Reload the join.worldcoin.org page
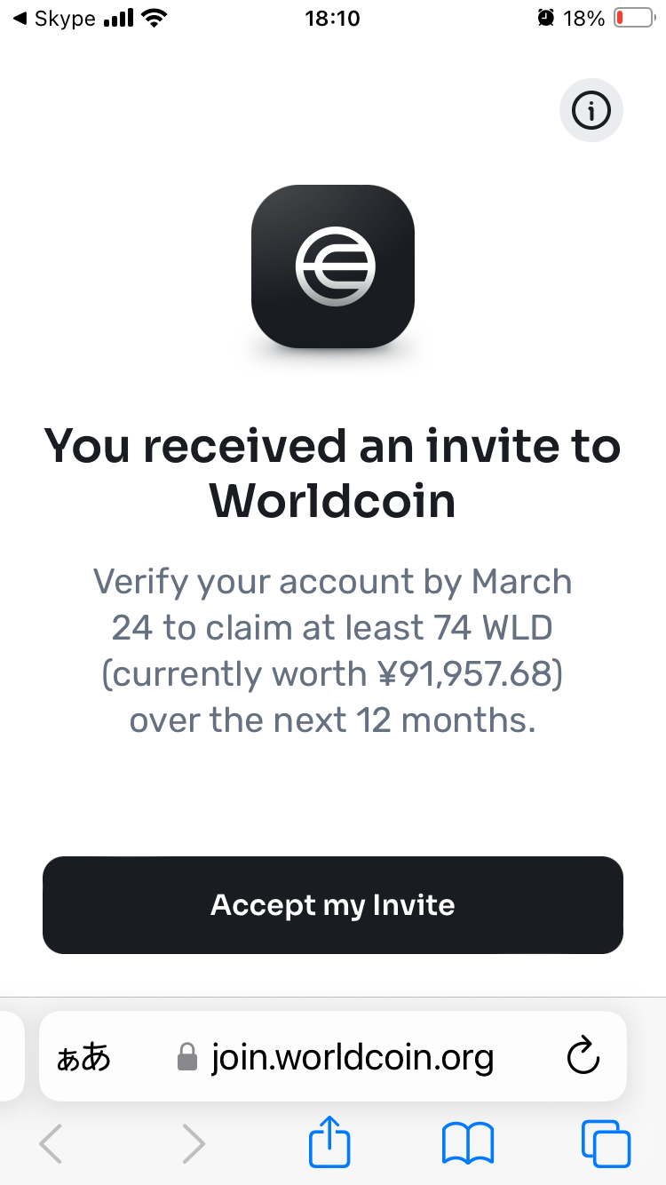Image resolution: width=666 pixels, height=1185 pixels. pyautogui.click(x=583, y=1057)
